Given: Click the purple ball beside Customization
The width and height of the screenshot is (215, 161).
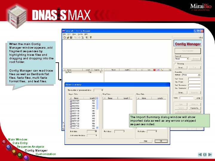Looking at the screenshot, I should (26, 158).
